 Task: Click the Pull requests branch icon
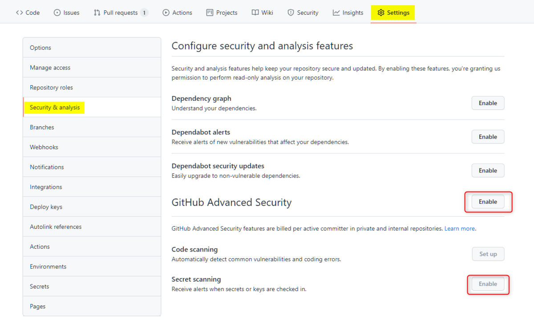coord(97,12)
